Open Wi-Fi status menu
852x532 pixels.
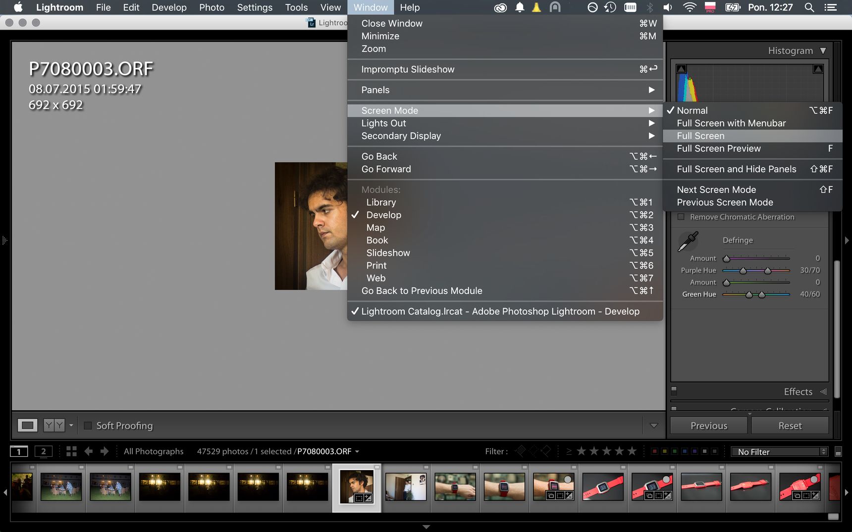click(689, 7)
